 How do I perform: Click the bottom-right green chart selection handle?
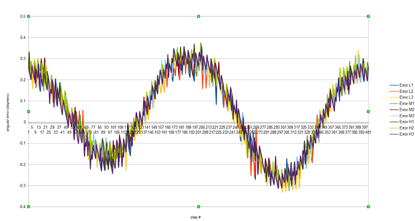(x=368, y=206)
